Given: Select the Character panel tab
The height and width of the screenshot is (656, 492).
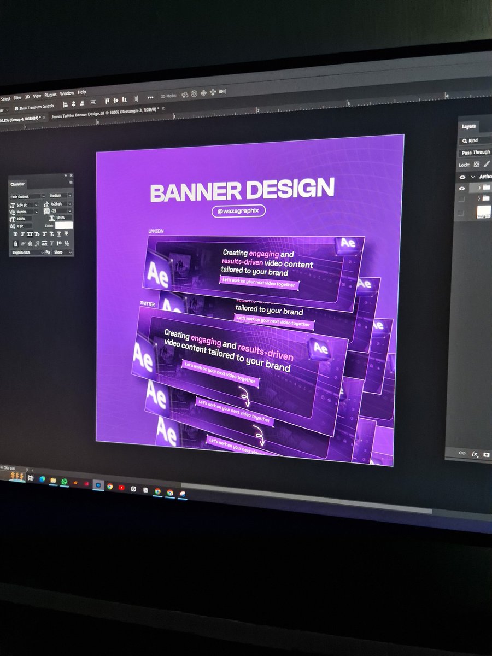Looking at the screenshot, I should 17,184.
